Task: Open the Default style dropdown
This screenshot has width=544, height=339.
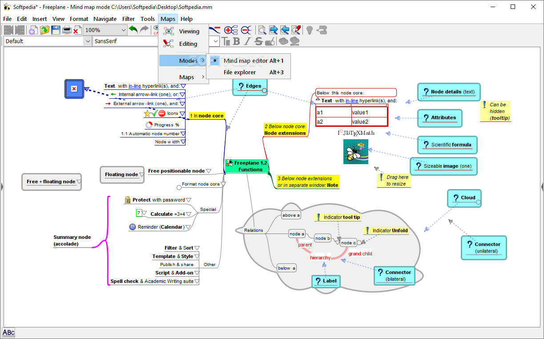Action: (x=87, y=41)
